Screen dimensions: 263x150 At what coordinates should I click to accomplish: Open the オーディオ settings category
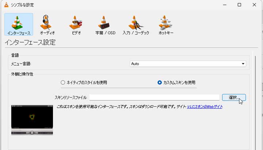click(x=47, y=24)
